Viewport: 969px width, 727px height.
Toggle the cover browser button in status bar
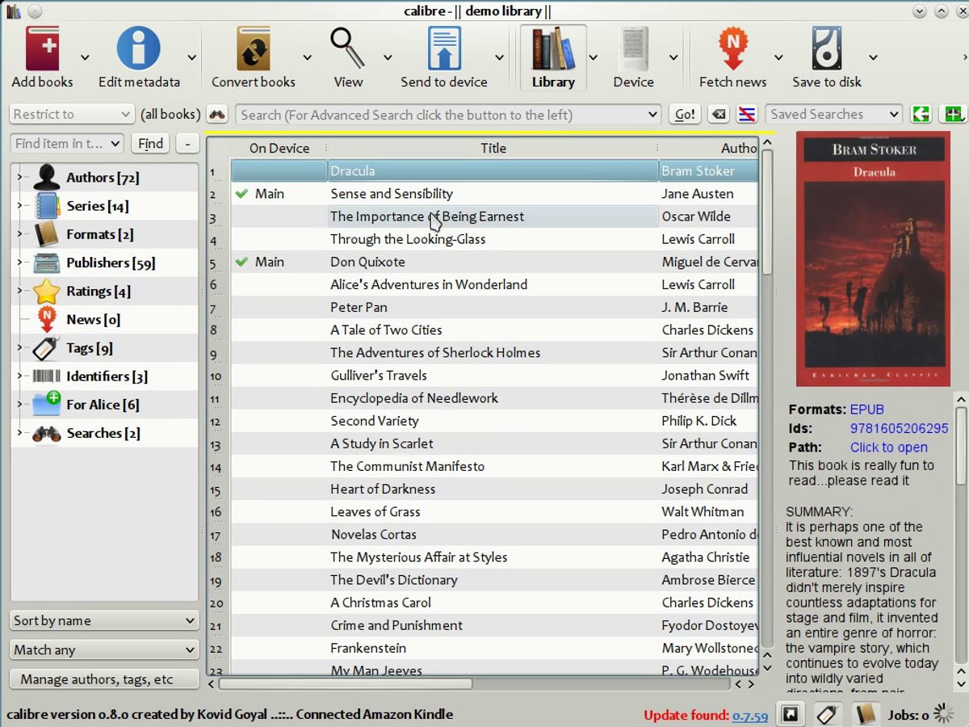point(791,714)
